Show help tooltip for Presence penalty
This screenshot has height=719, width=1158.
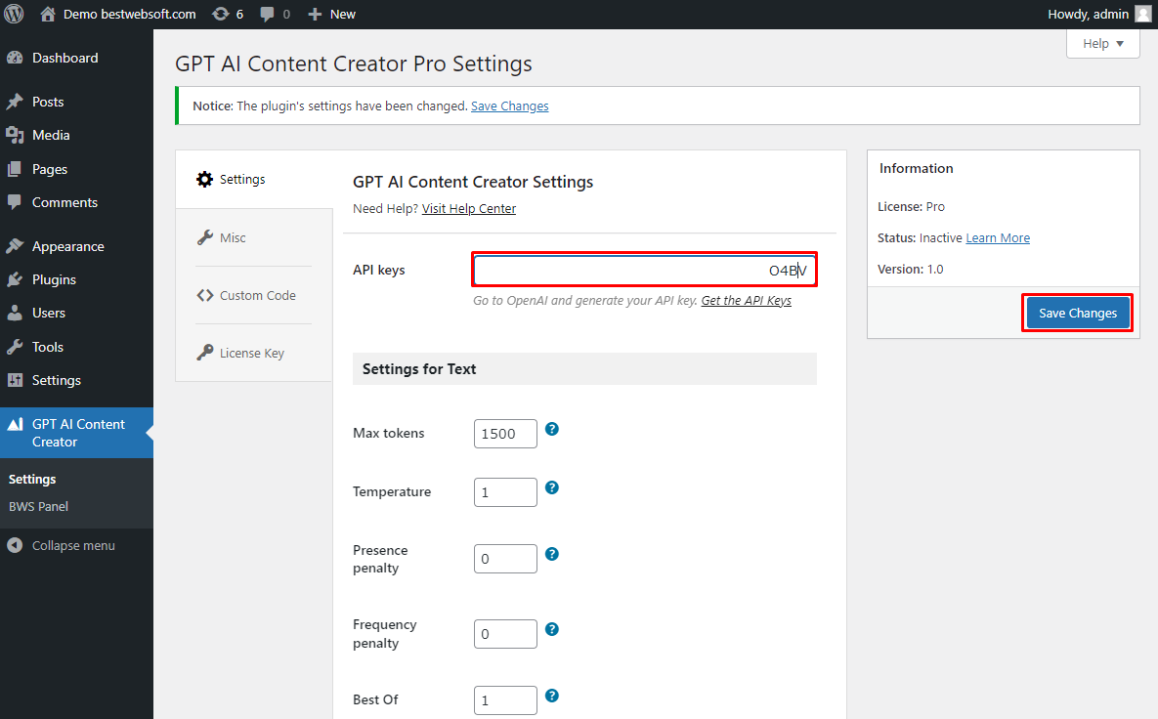point(552,554)
